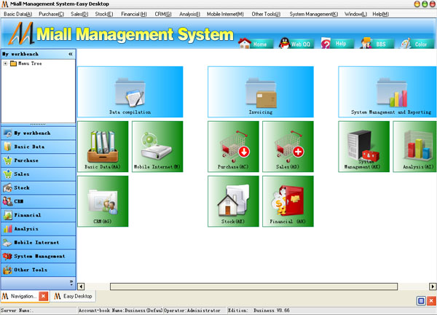Viewport: 437px width, 315px height.
Task: Open the Mobile Internet(M) menu
Action: pos(225,15)
